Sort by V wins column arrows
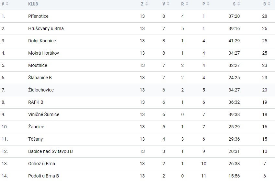The width and height of the screenshot is (275, 182). 168,4
